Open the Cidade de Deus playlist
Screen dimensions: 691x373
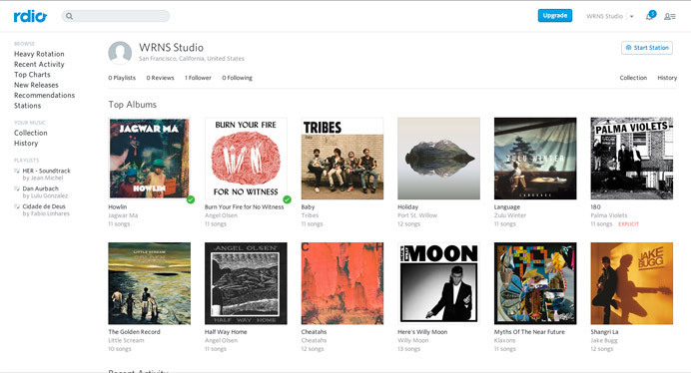pyautogui.click(x=44, y=206)
